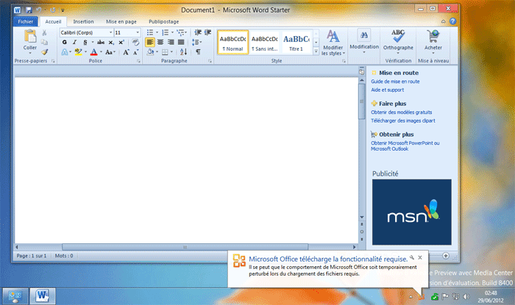Click the Increase Indent icon
This screenshot has width=515, height=305.
tap(208, 32)
